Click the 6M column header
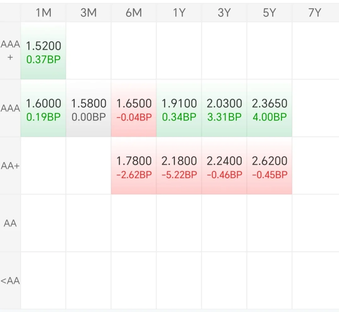Viewport: 339px width, 312px height. (x=134, y=13)
